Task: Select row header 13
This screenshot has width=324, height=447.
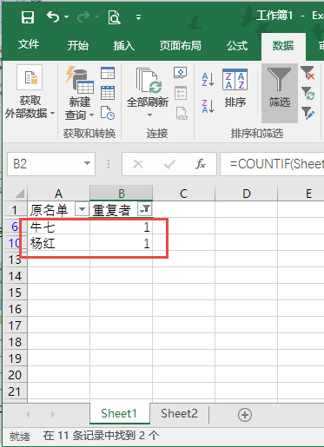Action: (x=15, y=260)
